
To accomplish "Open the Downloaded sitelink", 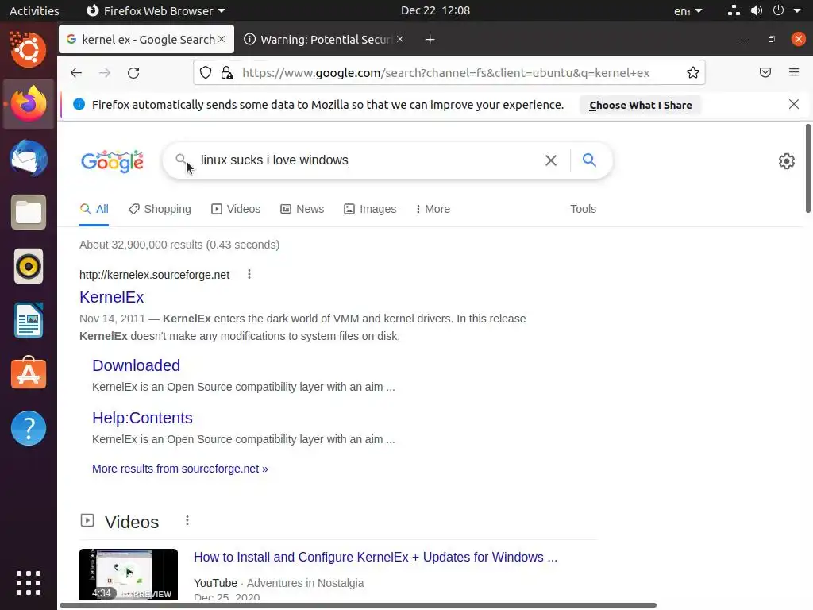I will coord(137,365).
